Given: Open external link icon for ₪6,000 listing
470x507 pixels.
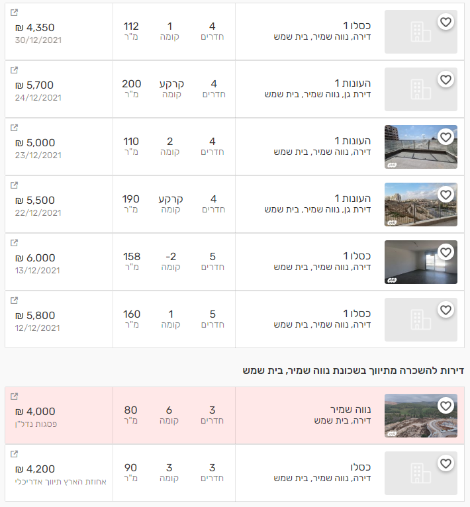Looking at the screenshot, I should pos(15,243).
